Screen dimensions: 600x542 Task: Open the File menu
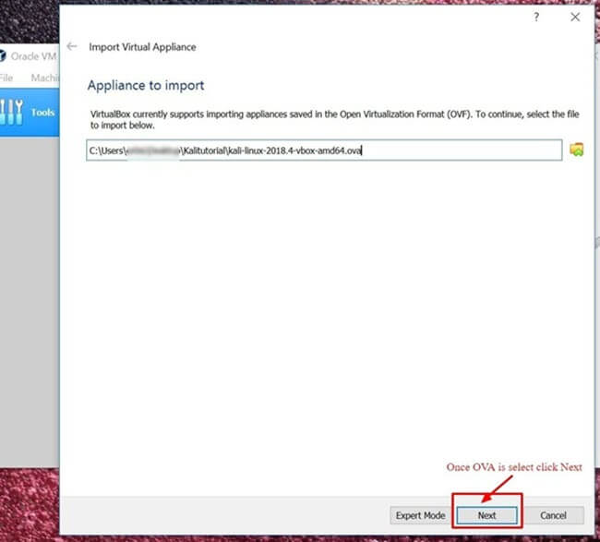click(x=6, y=78)
